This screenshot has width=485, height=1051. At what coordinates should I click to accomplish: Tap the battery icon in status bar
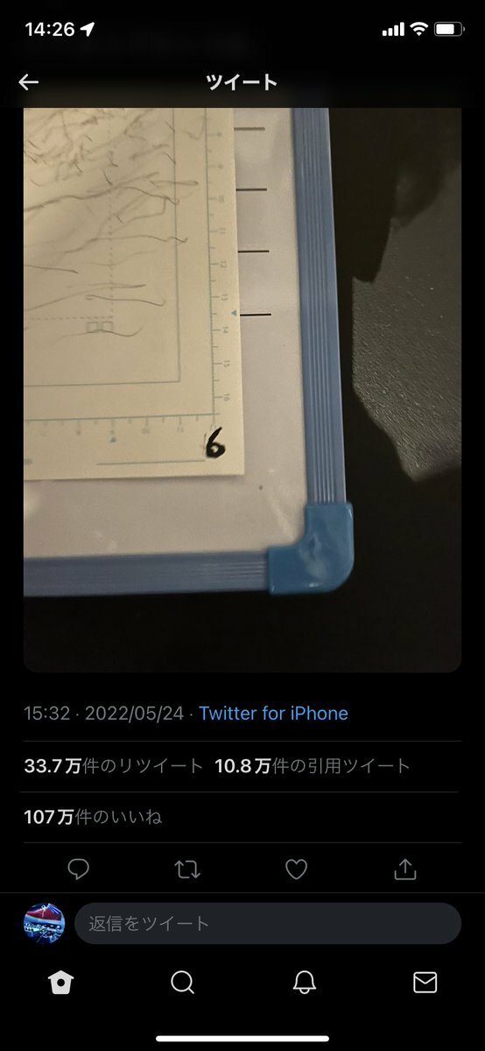[449, 30]
